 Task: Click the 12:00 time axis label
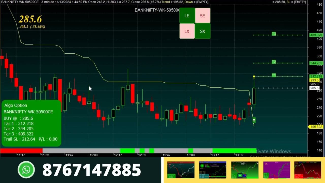pyautogui.click(x=93, y=155)
